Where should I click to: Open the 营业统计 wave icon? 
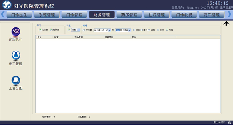[16, 32]
